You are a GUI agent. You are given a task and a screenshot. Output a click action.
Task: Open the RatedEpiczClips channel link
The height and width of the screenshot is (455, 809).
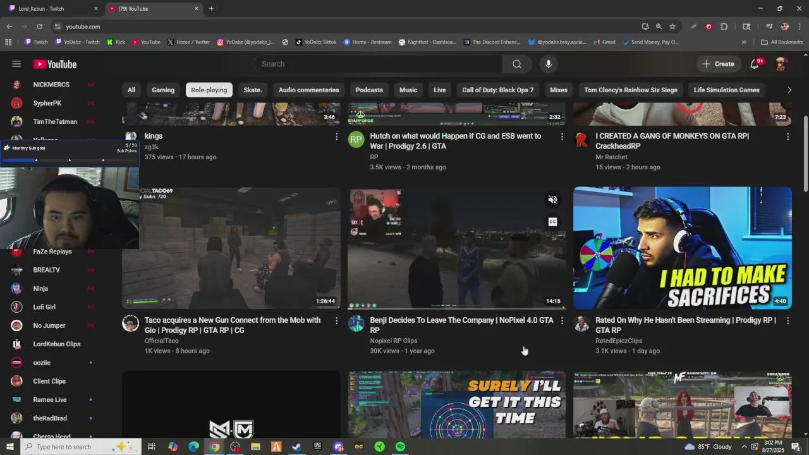[619, 341]
